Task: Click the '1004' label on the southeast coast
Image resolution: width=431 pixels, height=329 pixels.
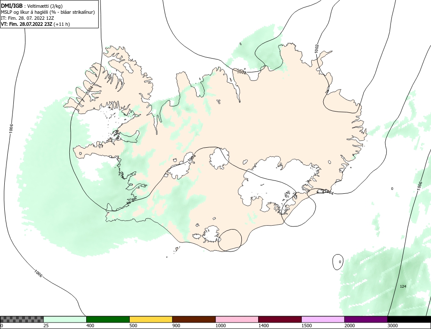Action: point(329,193)
